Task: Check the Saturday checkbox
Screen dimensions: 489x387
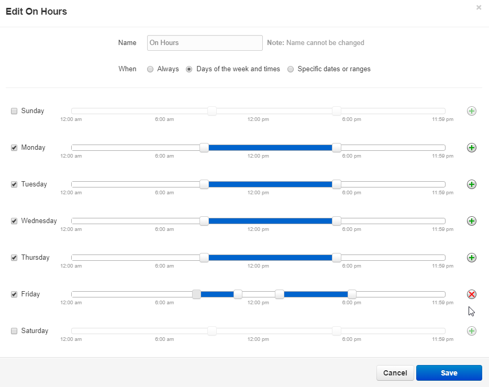Action: (14, 331)
